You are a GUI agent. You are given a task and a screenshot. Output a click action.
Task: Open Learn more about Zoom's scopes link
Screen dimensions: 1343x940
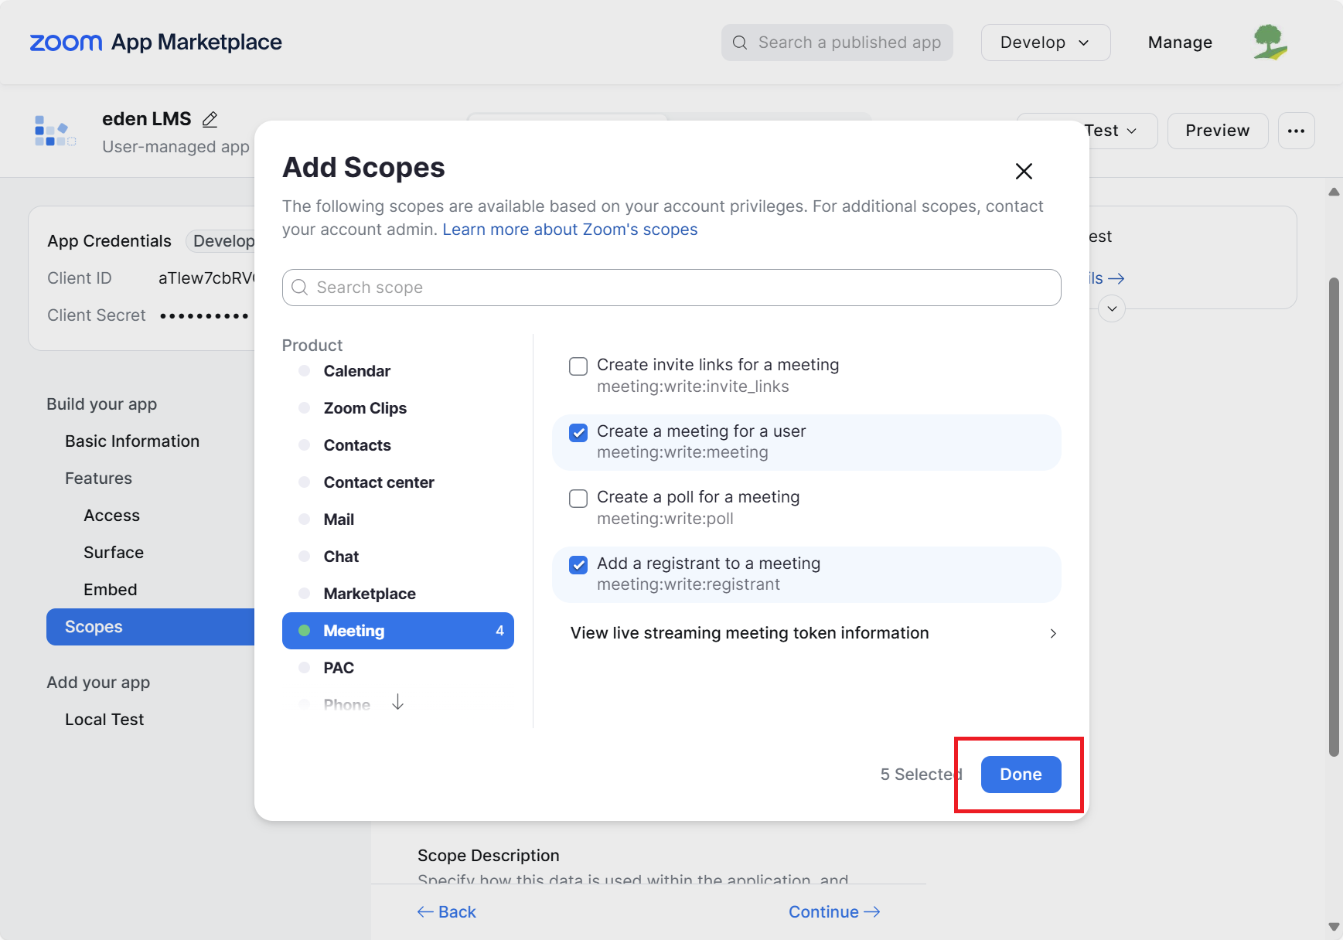pyautogui.click(x=570, y=230)
